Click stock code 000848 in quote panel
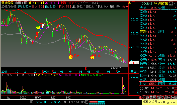This screenshot has width=177, height=105. click(147, 4)
